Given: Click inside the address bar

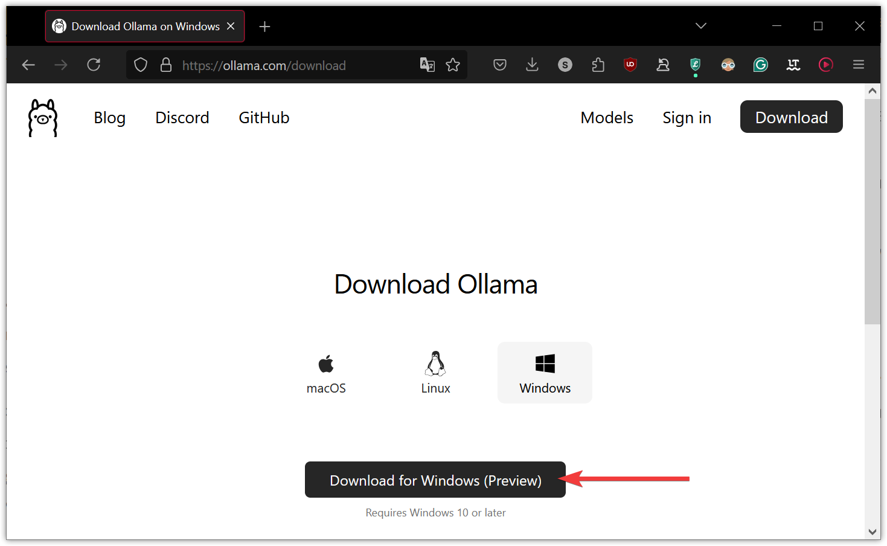Looking at the screenshot, I should (290, 65).
